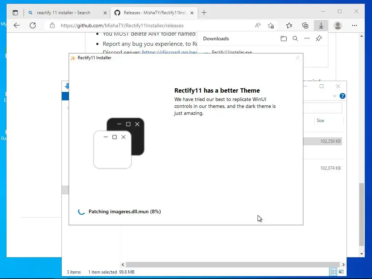Image resolution: width=372 pixels, height=279 pixels.
Task: Open the tab actions menu icon in Edge
Action: click(x=15, y=13)
